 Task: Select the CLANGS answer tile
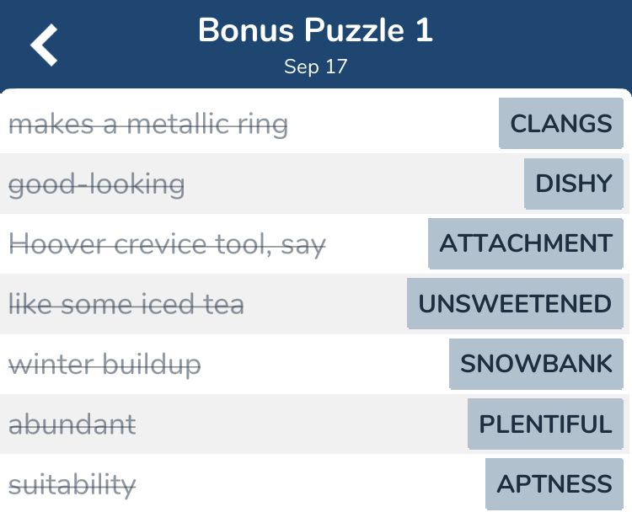pos(561,124)
